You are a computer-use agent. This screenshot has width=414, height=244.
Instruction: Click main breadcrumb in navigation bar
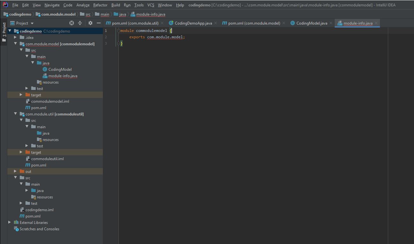tap(102, 14)
